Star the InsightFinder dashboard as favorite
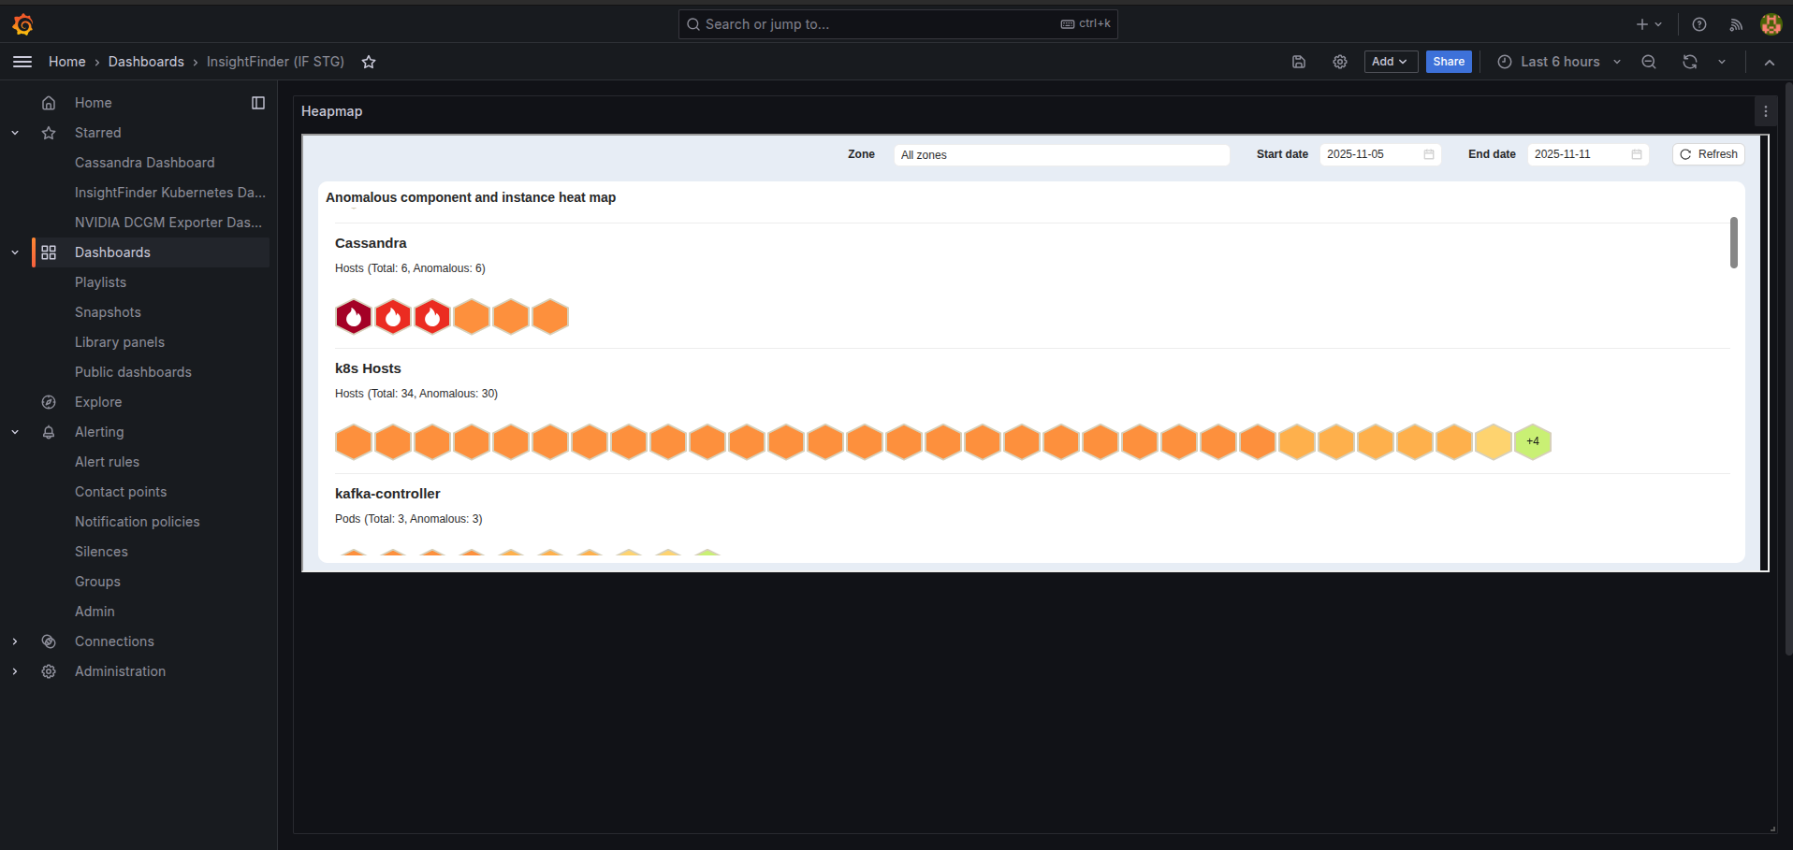Viewport: 1793px width, 850px height. [369, 62]
